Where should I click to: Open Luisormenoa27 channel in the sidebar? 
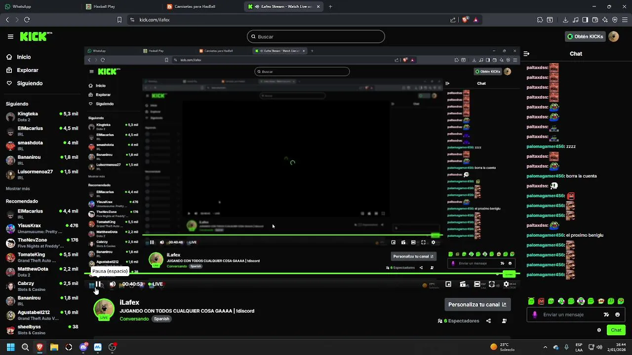coord(42,175)
